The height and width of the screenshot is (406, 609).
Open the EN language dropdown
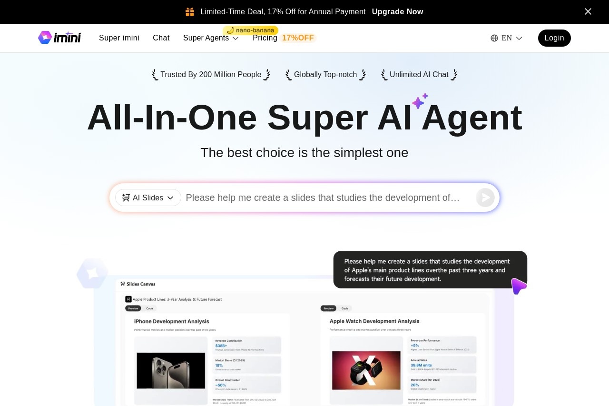click(507, 38)
